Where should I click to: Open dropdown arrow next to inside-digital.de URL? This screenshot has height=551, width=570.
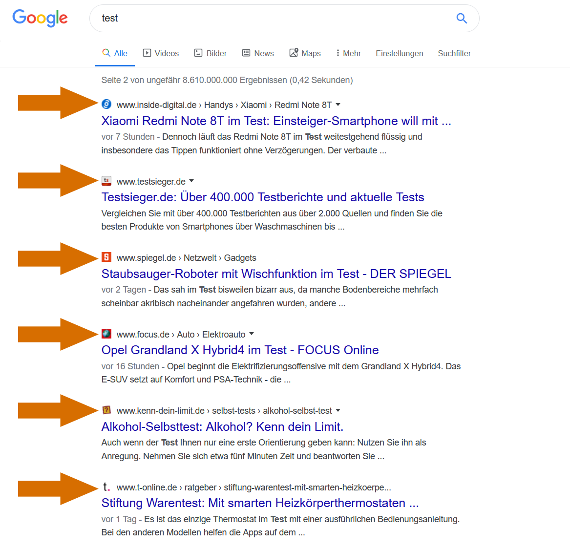pyautogui.click(x=338, y=105)
